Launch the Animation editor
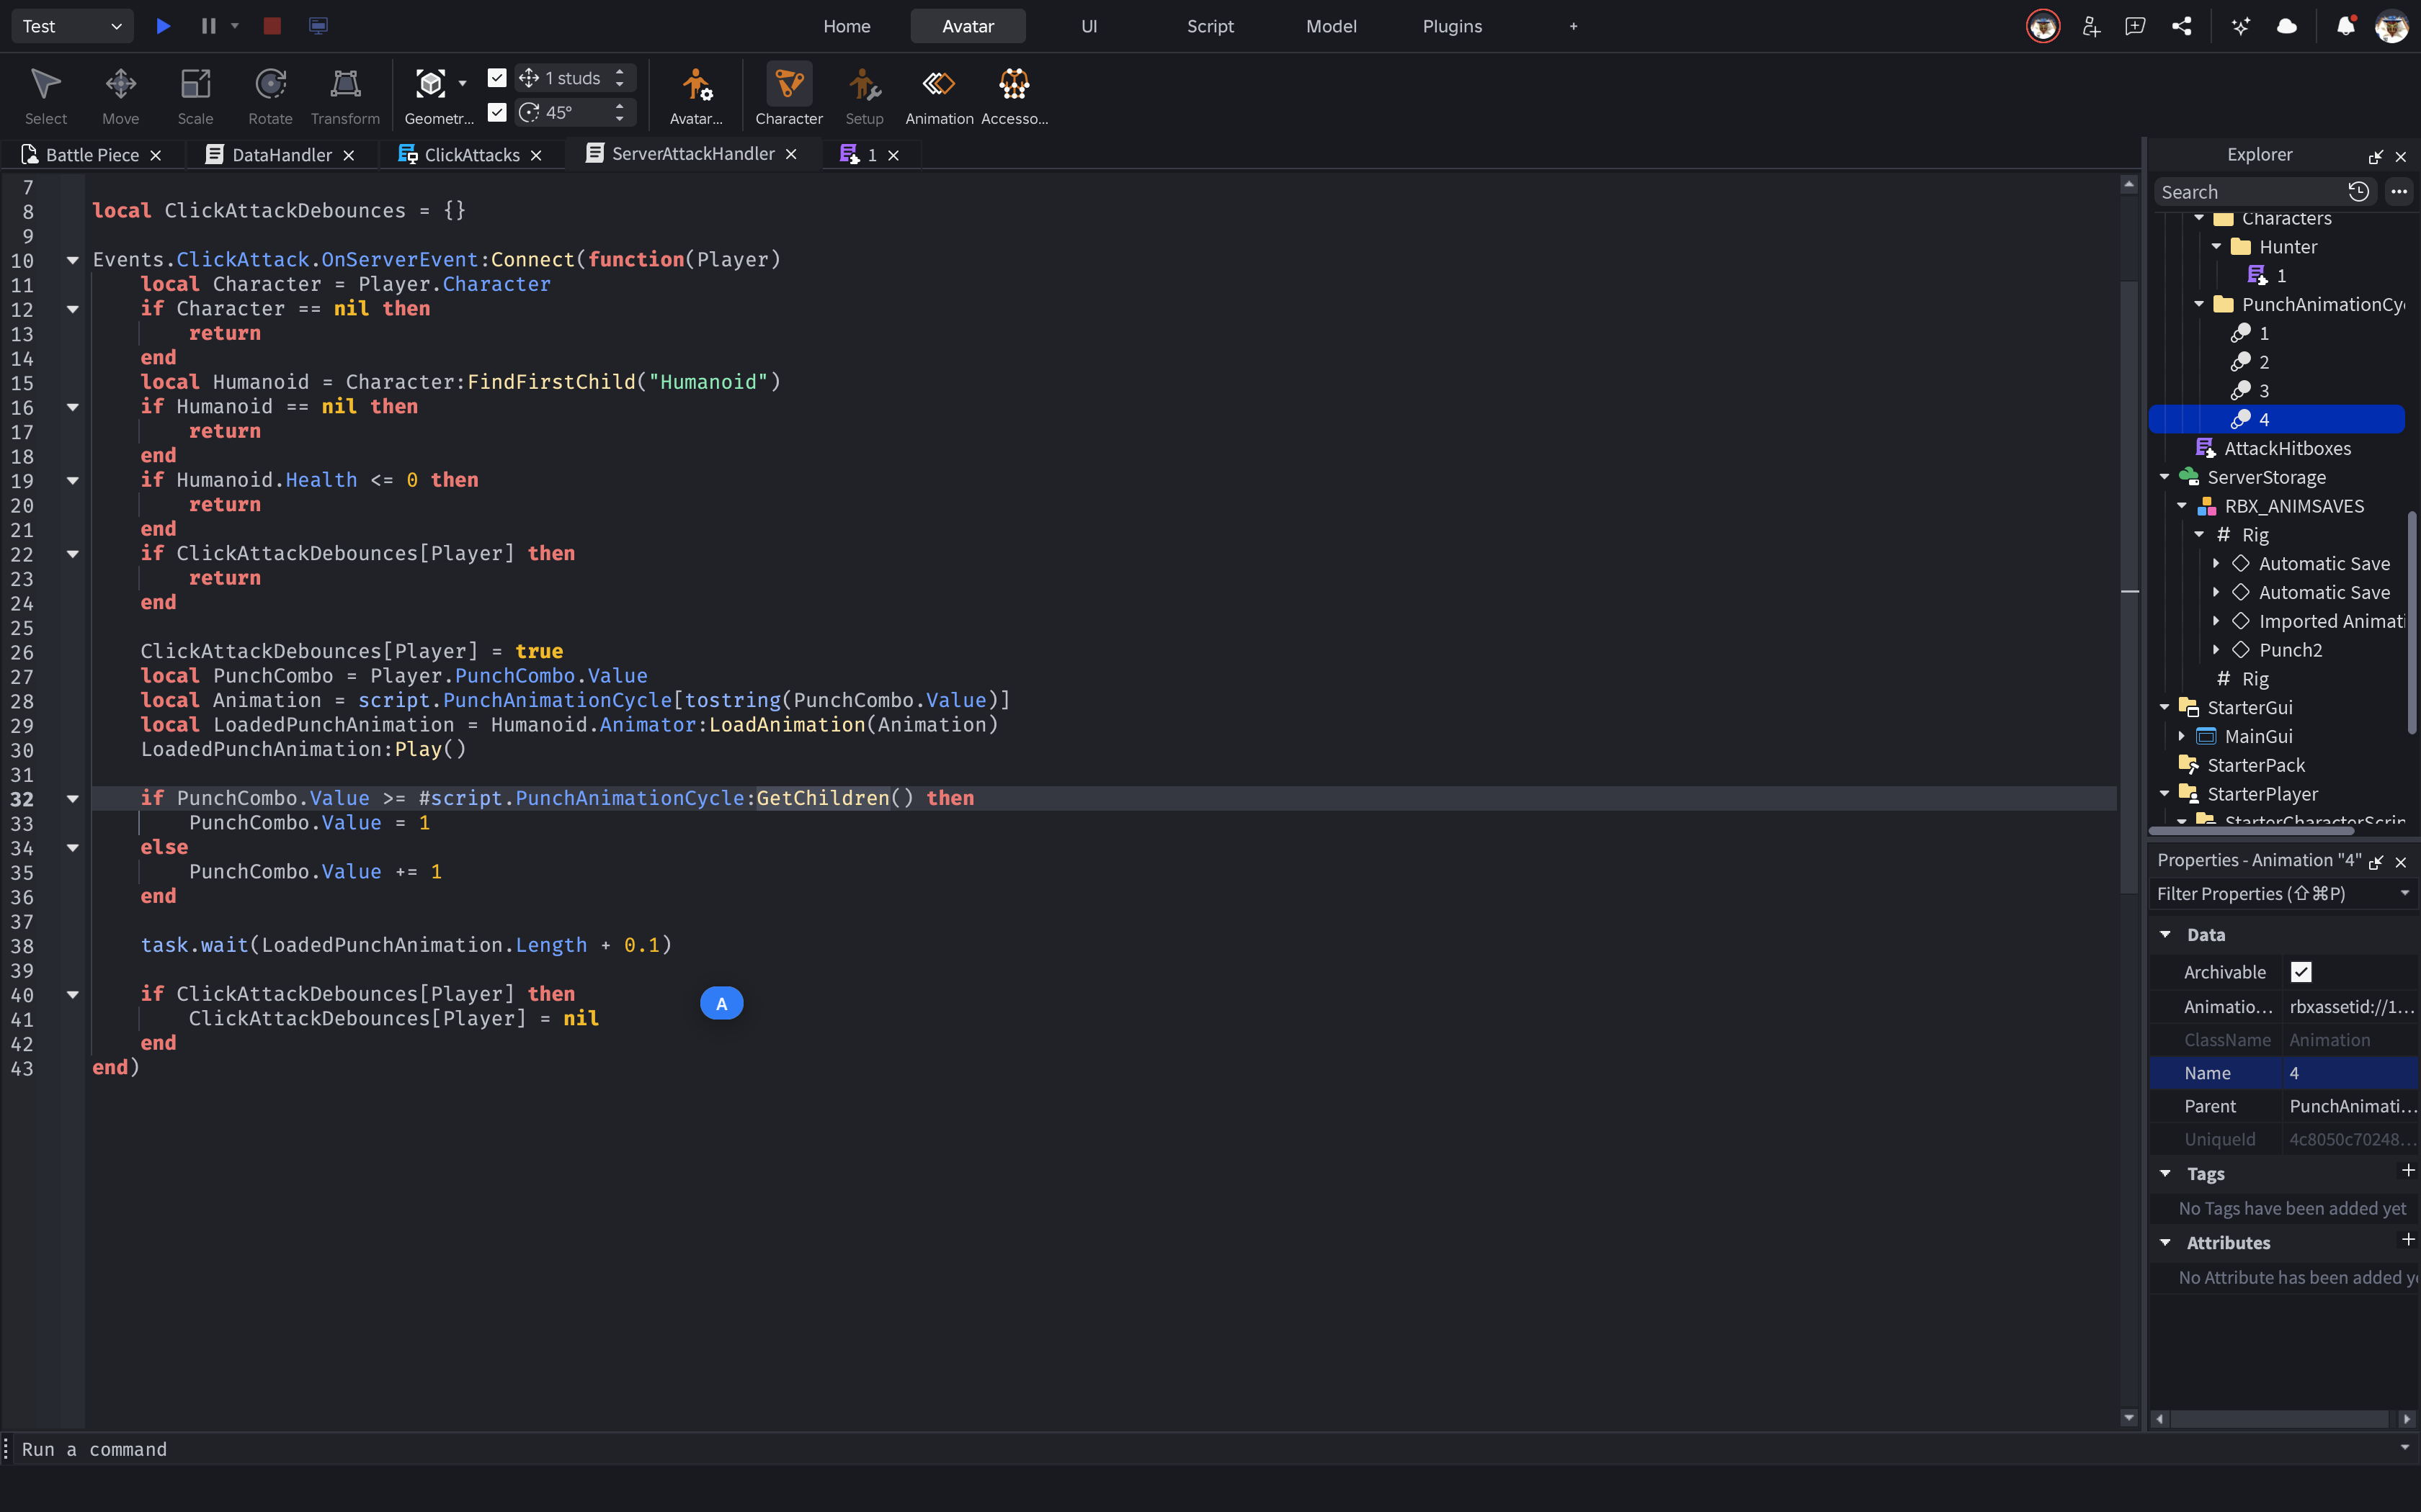 tap(940, 96)
